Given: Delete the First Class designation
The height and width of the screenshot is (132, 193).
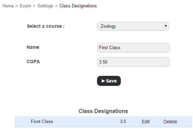Looking at the screenshot, I should point(170,122).
